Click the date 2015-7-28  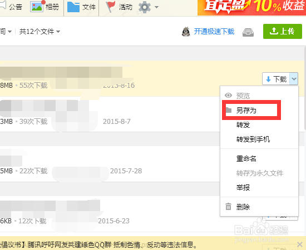[126, 171]
